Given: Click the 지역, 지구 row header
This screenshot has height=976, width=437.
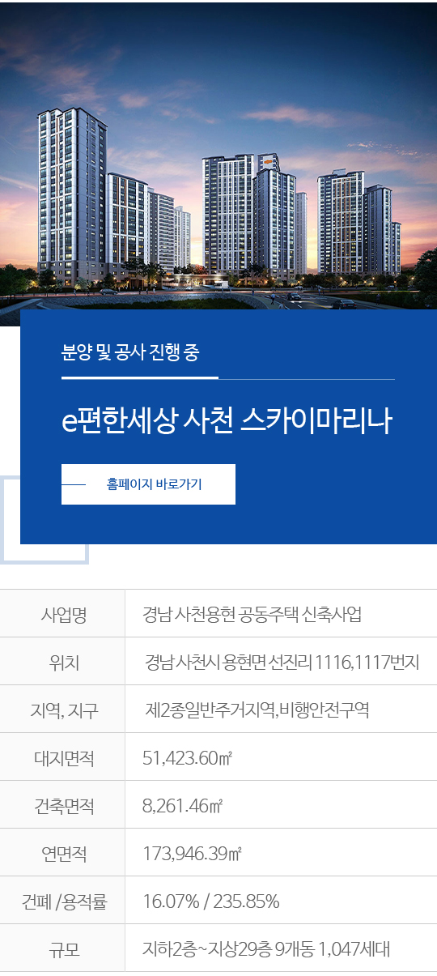Looking at the screenshot, I should click(63, 710).
